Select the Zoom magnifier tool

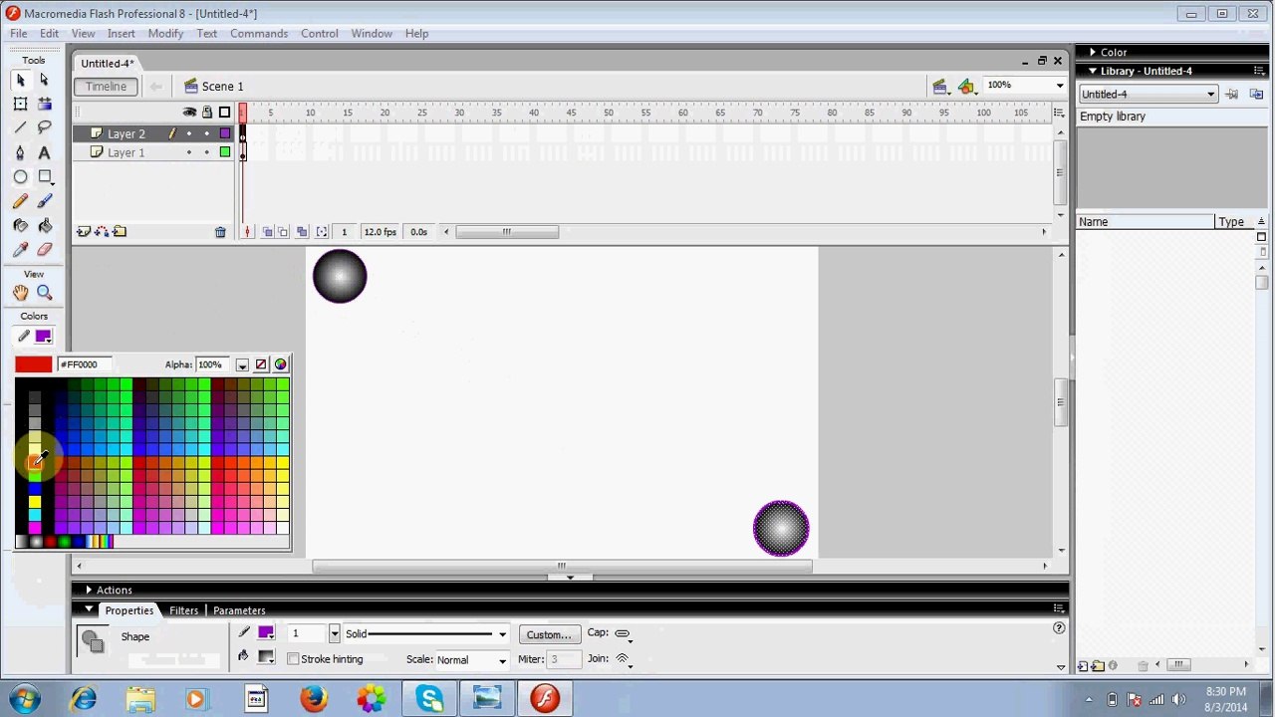tap(44, 292)
